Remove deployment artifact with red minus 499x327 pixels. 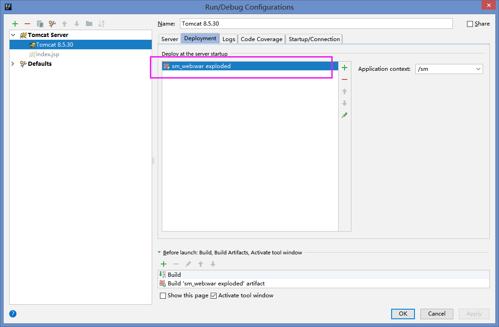345,79
